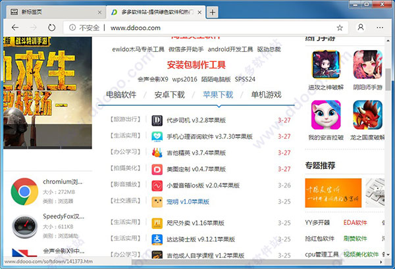Open 吉他成人自学课程 v1.2苹果版 link
The width and height of the screenshot is (395, 269).
click(x=205, y=256)
